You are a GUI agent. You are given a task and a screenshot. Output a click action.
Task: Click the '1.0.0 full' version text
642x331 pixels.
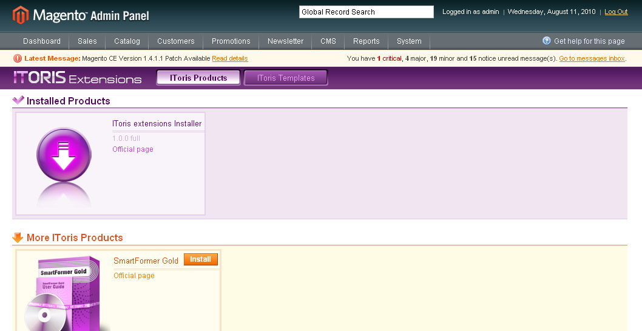pos(126,138)
